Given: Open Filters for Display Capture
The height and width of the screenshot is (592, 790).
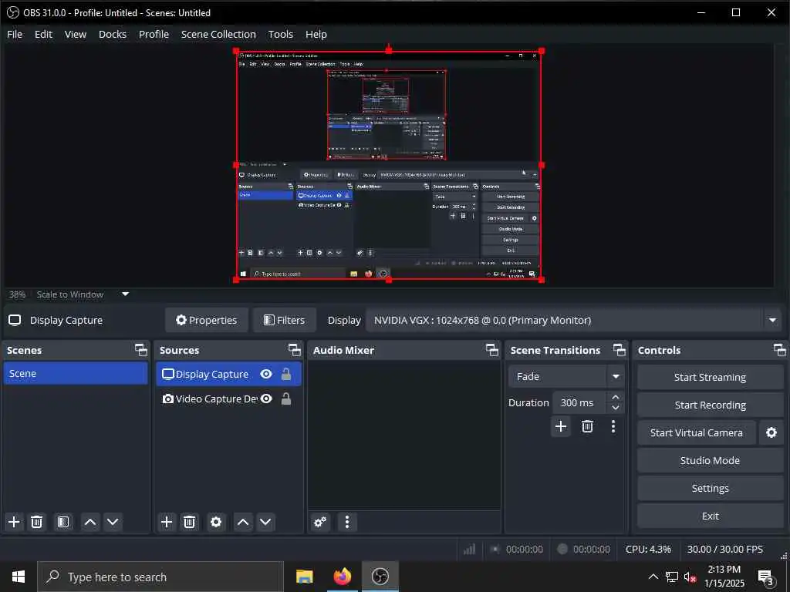Looking at the screenshot, I should coord(285,320).
